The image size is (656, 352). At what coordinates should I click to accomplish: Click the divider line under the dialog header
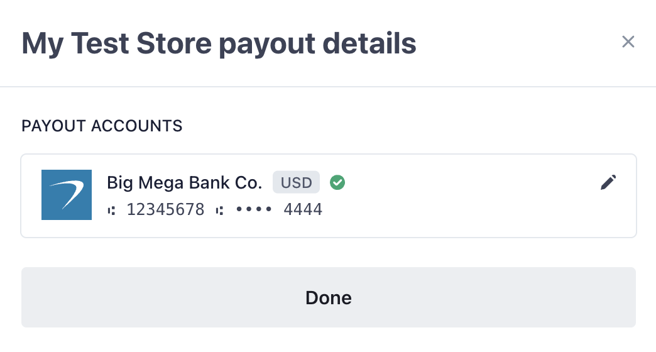click(x=328, y=86)
